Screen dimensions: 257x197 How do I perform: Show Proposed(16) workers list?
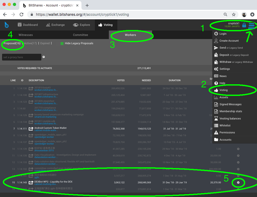point(12,43)
